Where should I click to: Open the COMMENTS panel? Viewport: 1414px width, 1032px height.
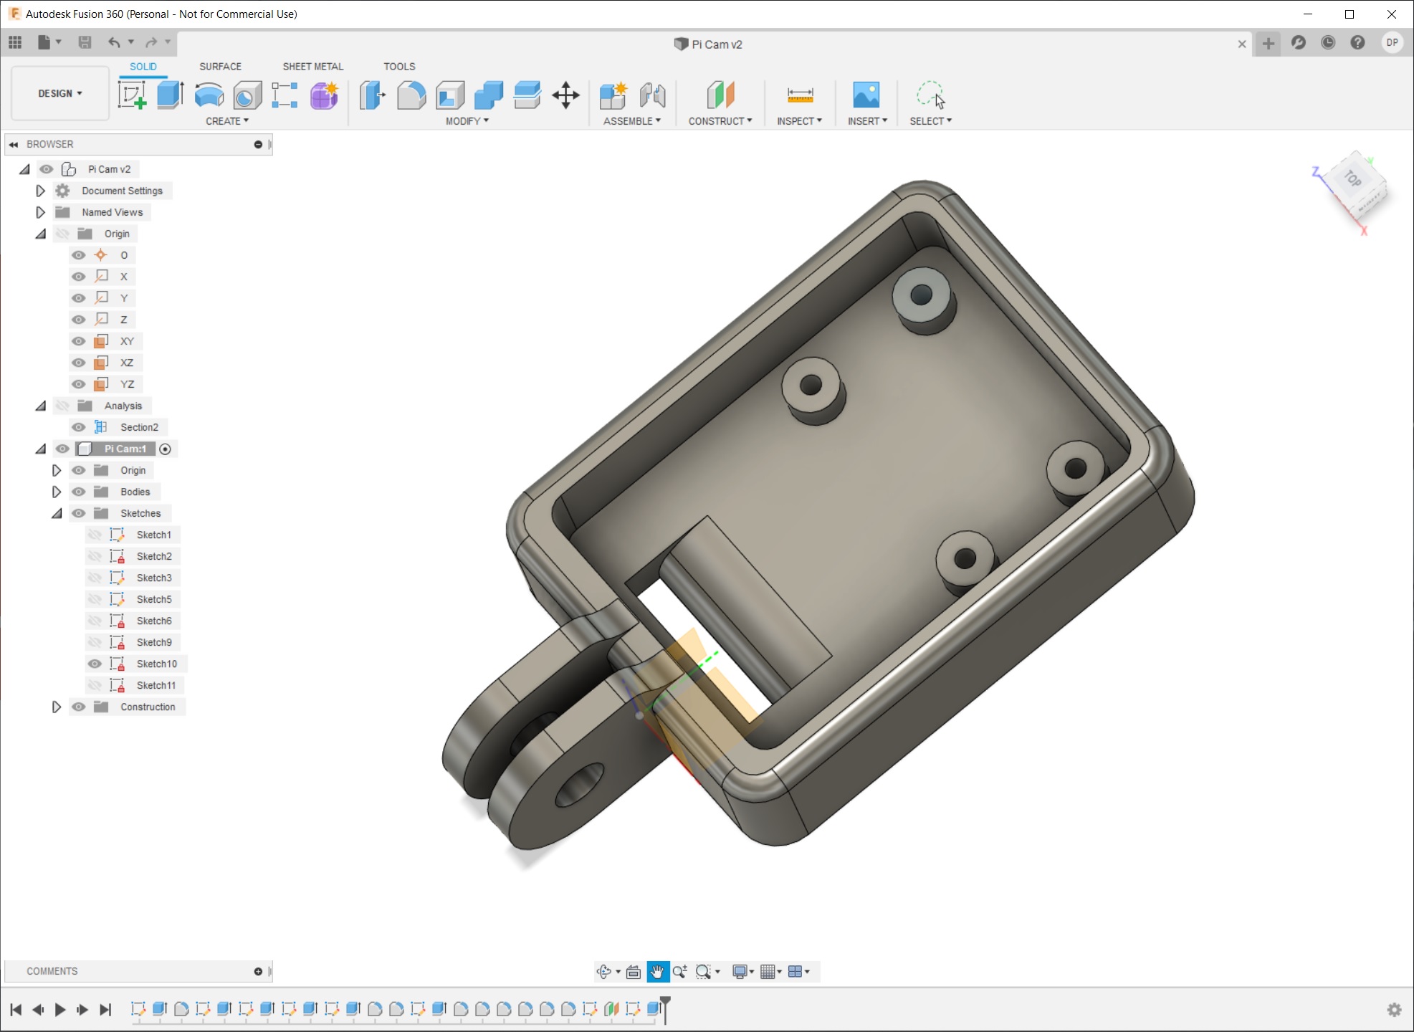tap(51, 971)
